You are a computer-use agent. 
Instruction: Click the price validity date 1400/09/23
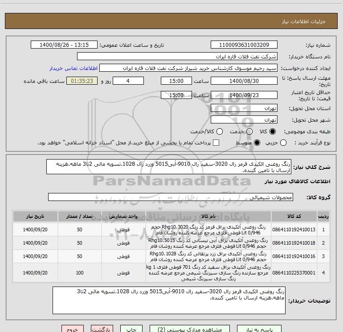click(244, 95)
